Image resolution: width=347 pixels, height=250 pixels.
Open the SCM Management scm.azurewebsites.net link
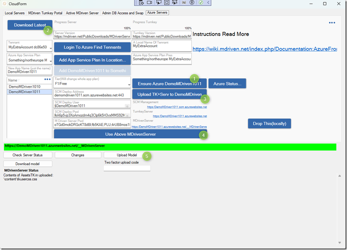point(177,107)
